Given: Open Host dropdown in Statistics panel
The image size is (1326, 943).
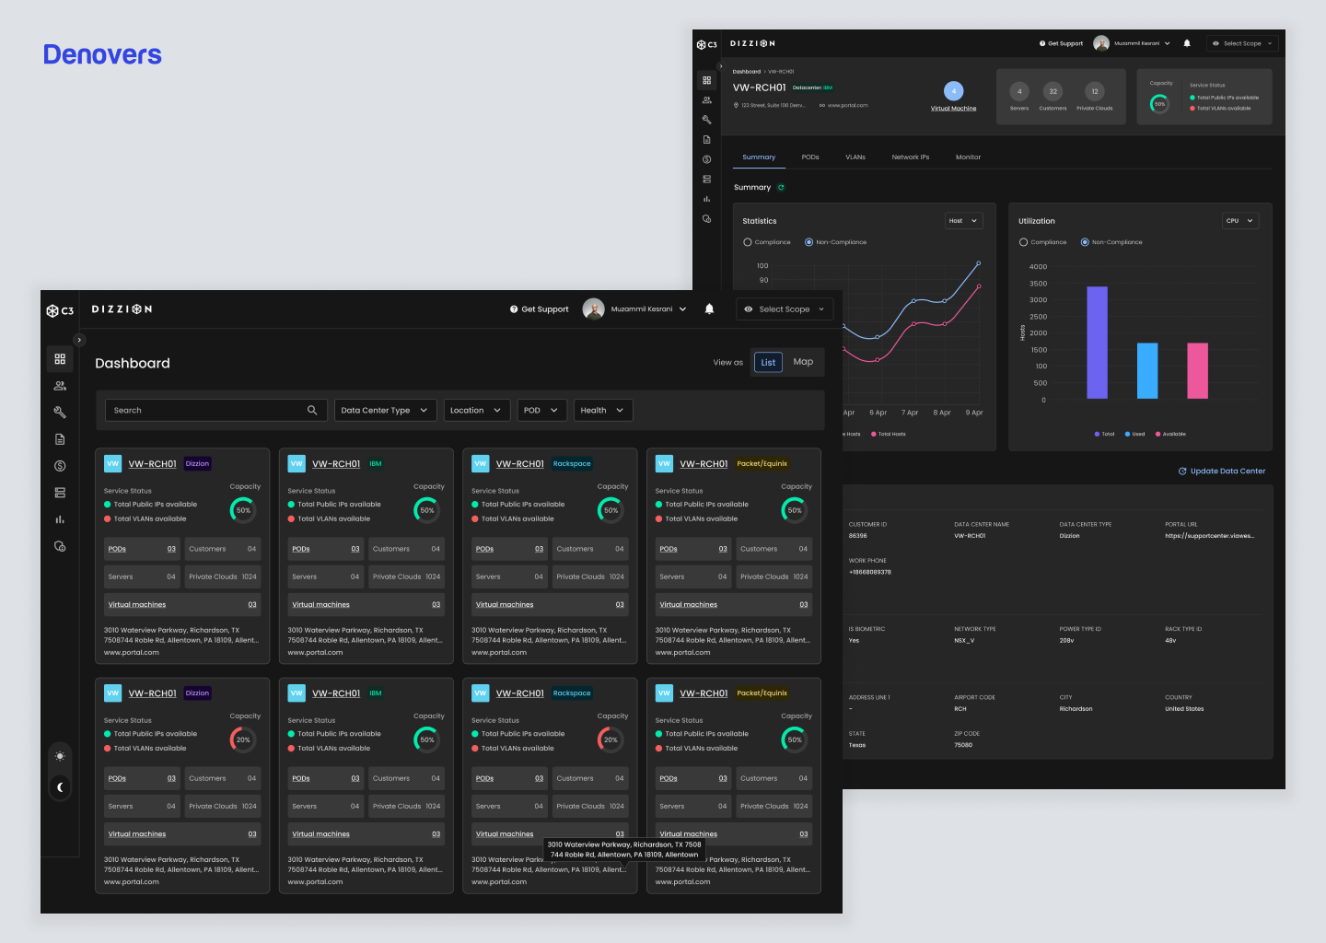Looking at the screenshot, I should pos(964,221).
